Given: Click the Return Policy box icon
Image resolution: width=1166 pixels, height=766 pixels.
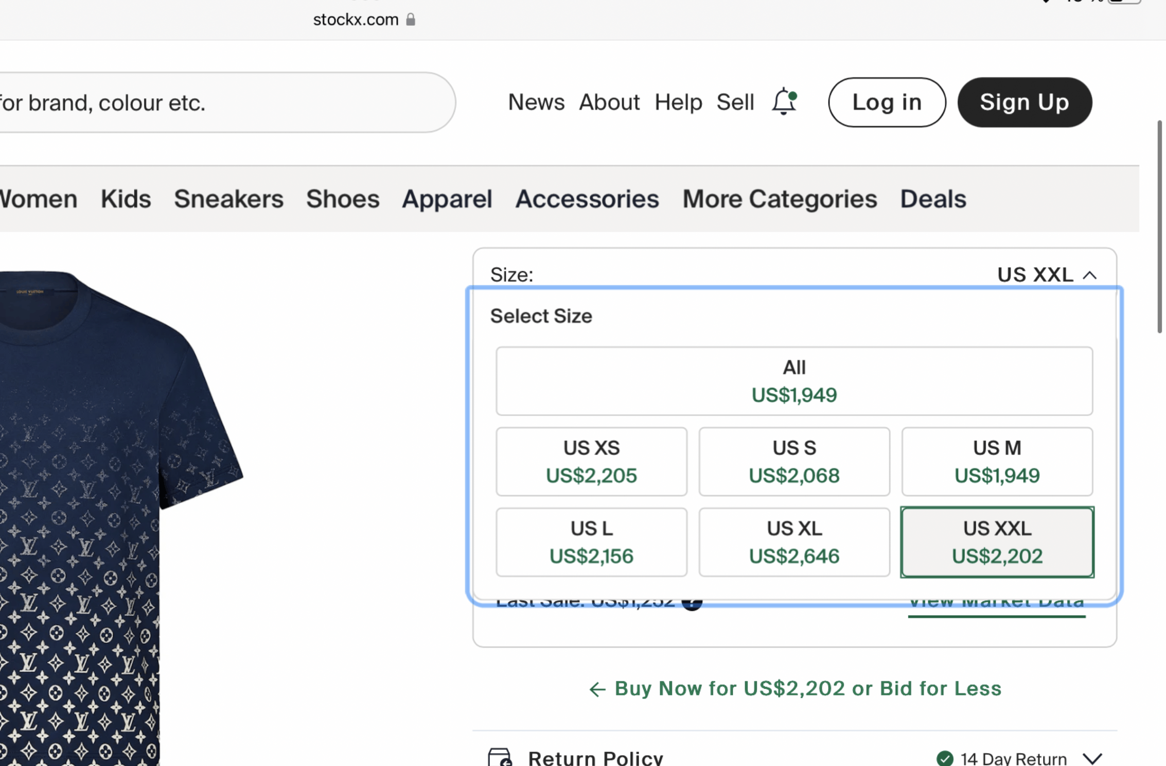Looking at the screenshot, I should 500,757.
